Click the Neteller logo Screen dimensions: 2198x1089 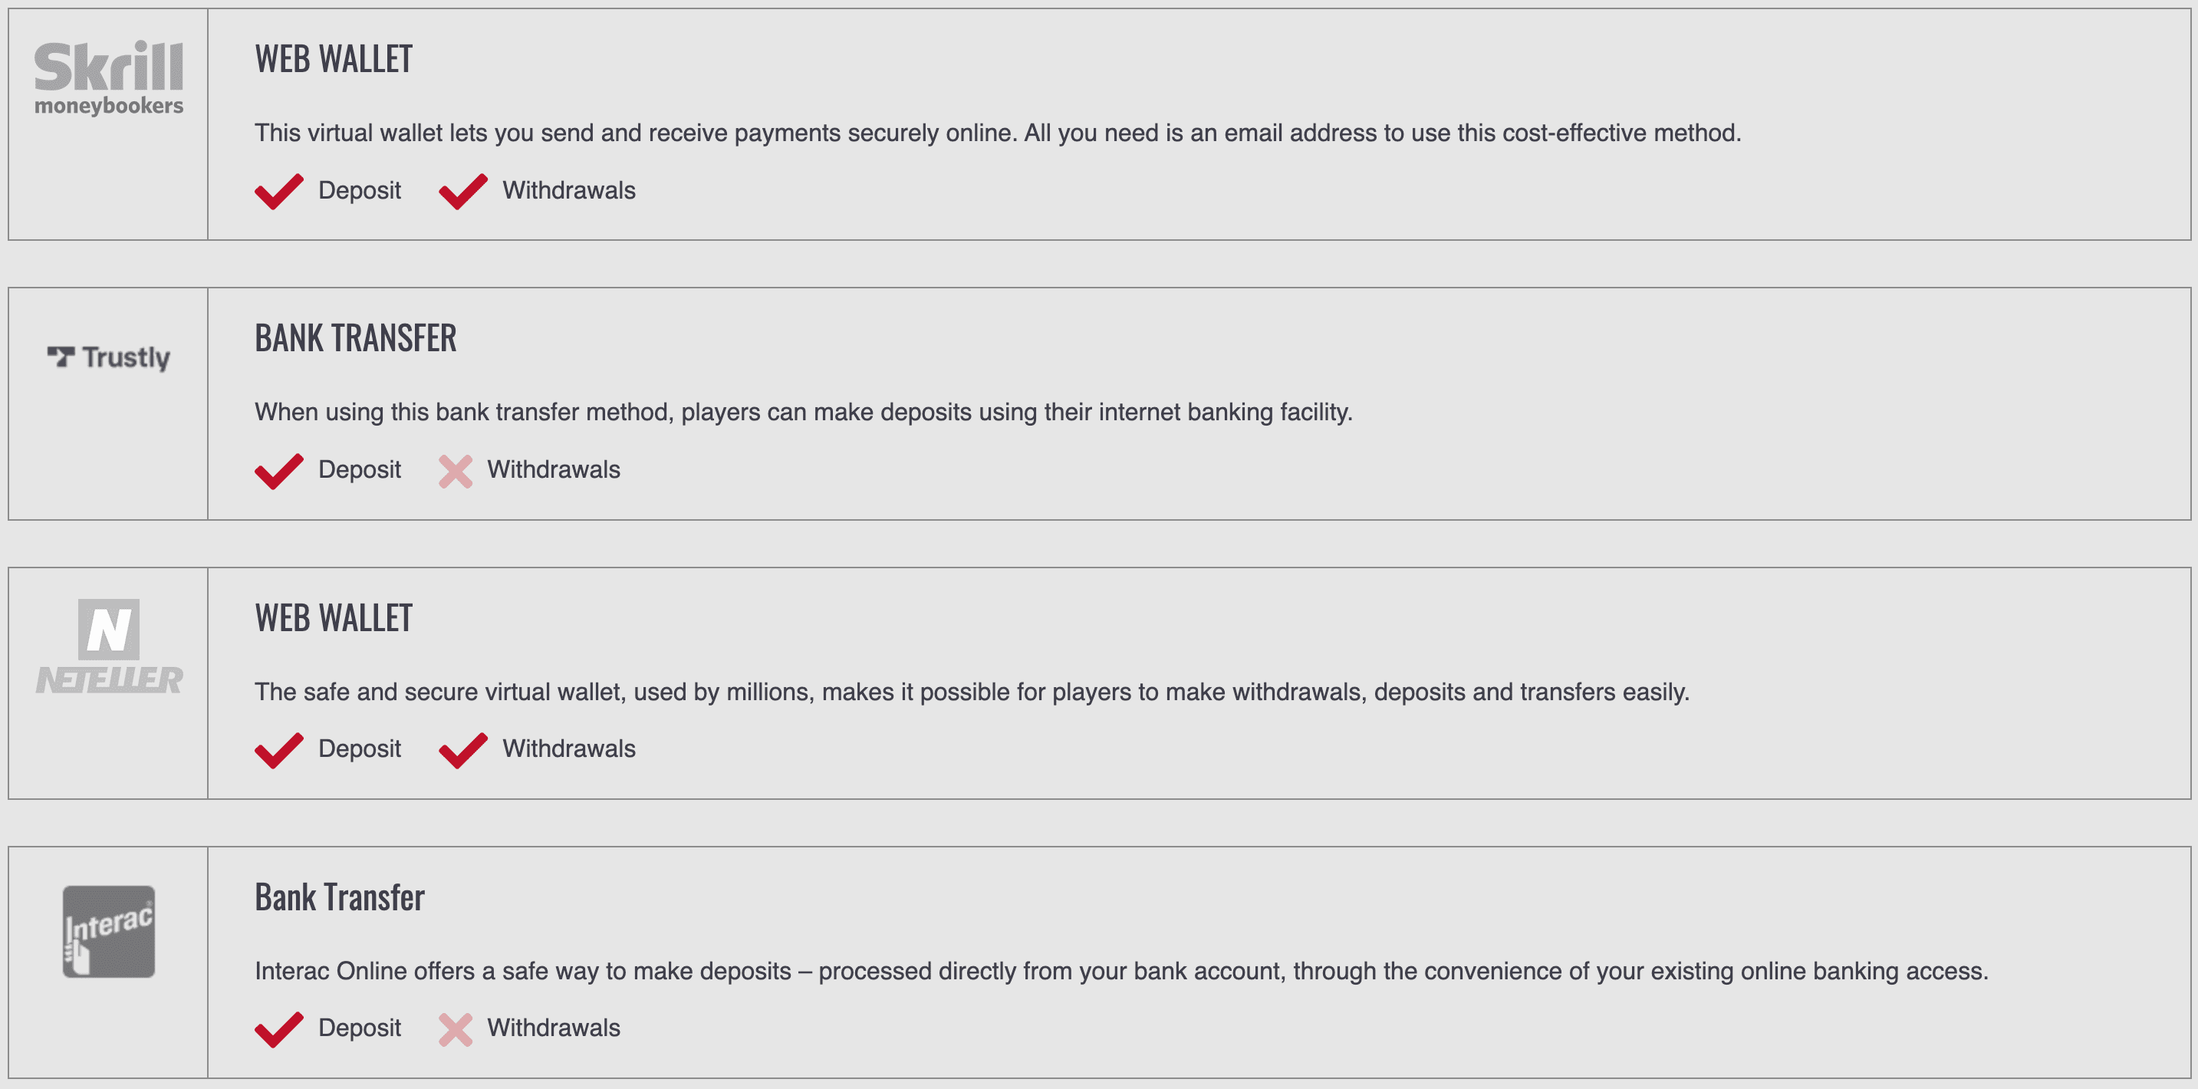108,646
